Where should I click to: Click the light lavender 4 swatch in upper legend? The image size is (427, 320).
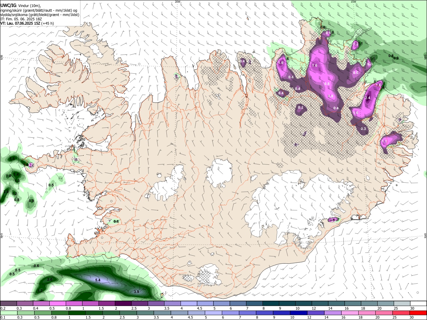[x=189, y=303]
